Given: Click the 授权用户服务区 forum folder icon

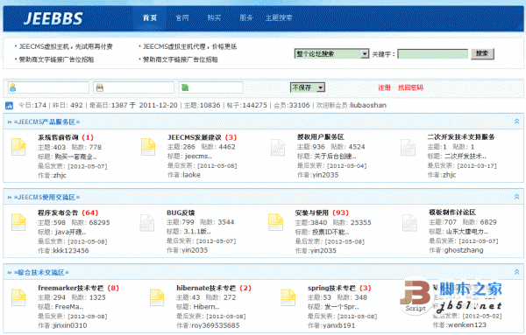Looking at the screenshot, I should point(278,148).
